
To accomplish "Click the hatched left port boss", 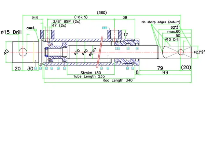I will 46,34.
